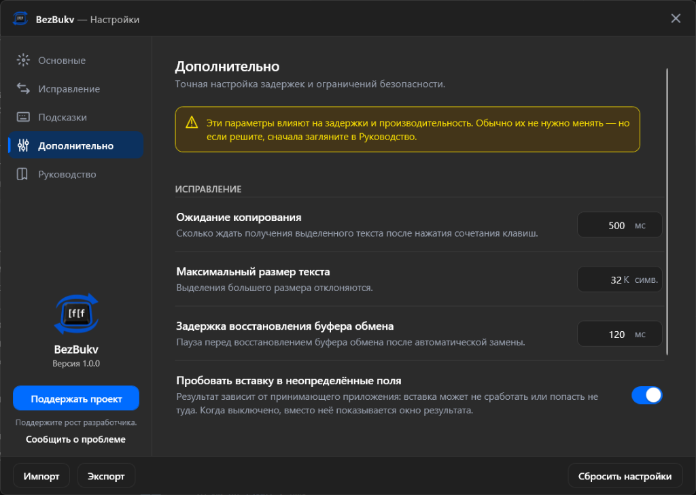
Task: Click the Максимальный размер текста label
Action: click(x=253, y=271)
